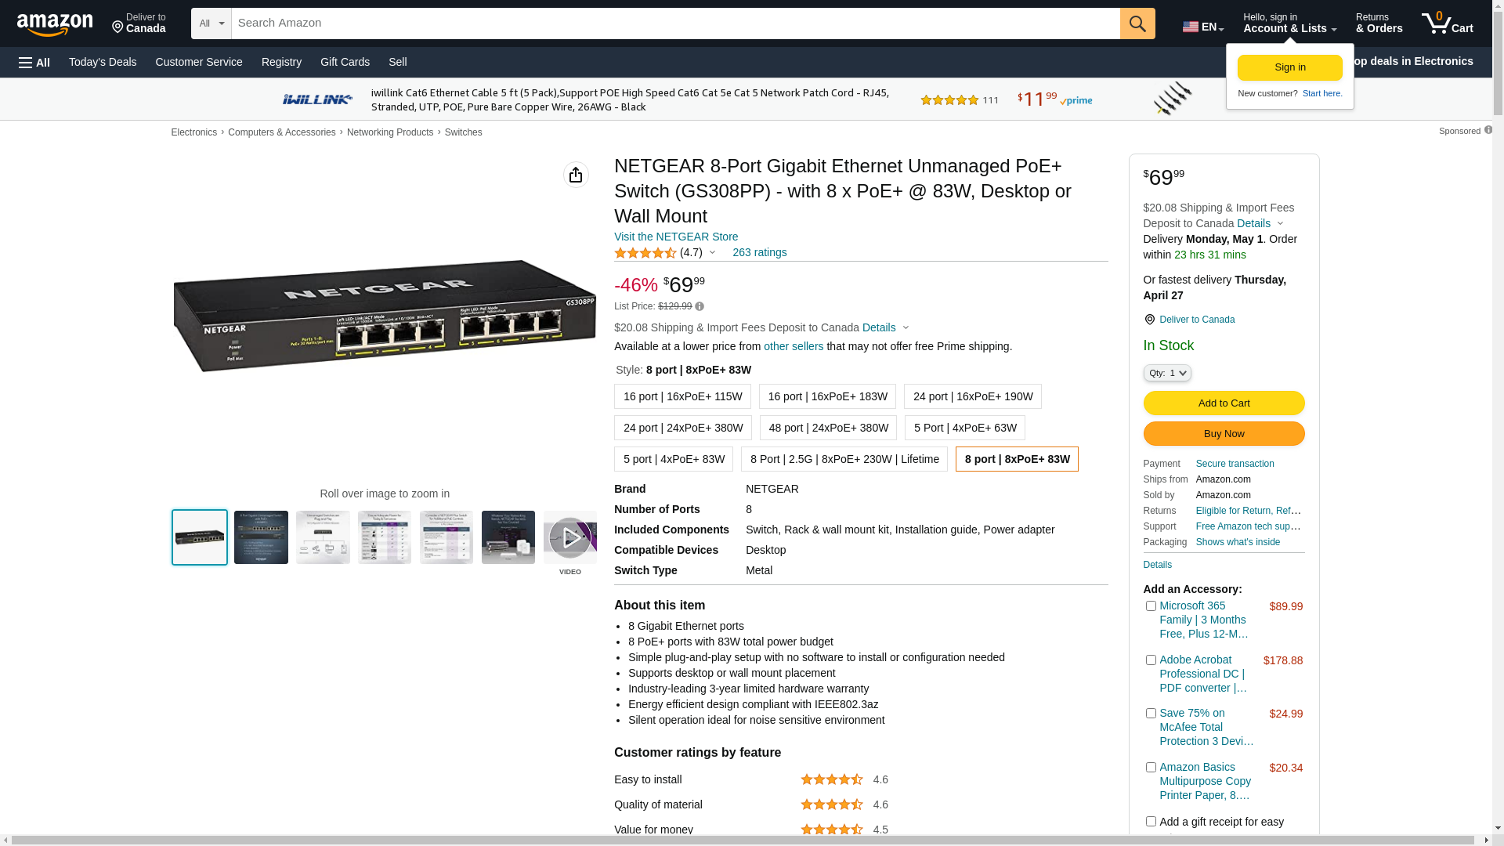Play the product video thumbnail
The height and width of the screenshot is (846, 1504).
pyautogui.click(x=569, y=537)
